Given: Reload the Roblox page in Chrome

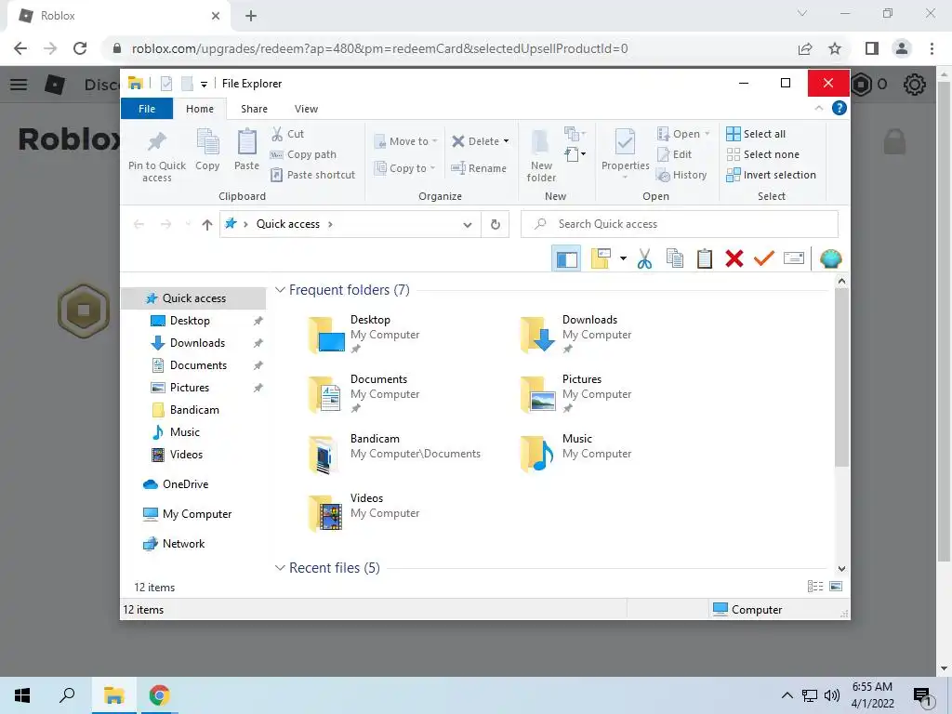Looking at the screenshot, I should click(x=80, y=48).
